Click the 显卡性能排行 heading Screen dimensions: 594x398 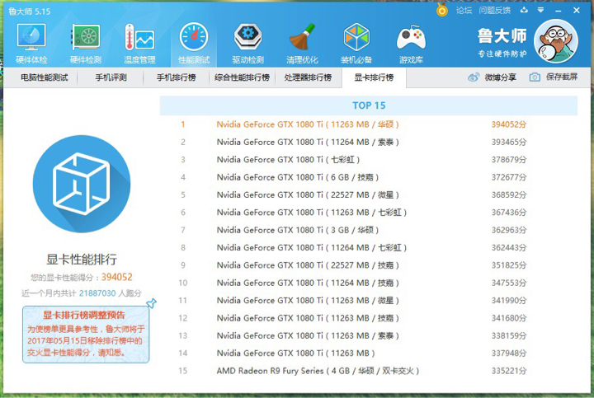tap(82, 260)
